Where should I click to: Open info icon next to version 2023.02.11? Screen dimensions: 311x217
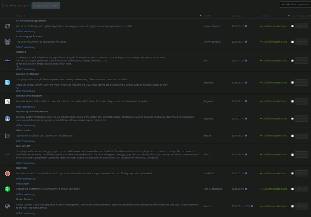pos(246,101)
